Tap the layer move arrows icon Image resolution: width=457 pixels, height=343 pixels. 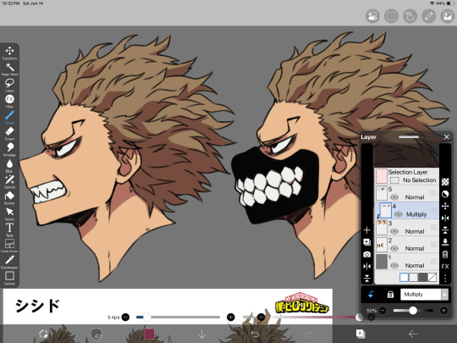click(x=445, y=206)
